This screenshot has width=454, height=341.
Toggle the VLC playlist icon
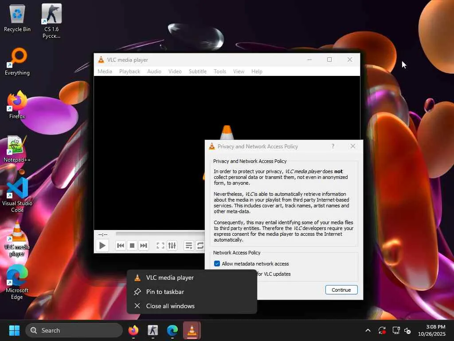tap(189, 246)
